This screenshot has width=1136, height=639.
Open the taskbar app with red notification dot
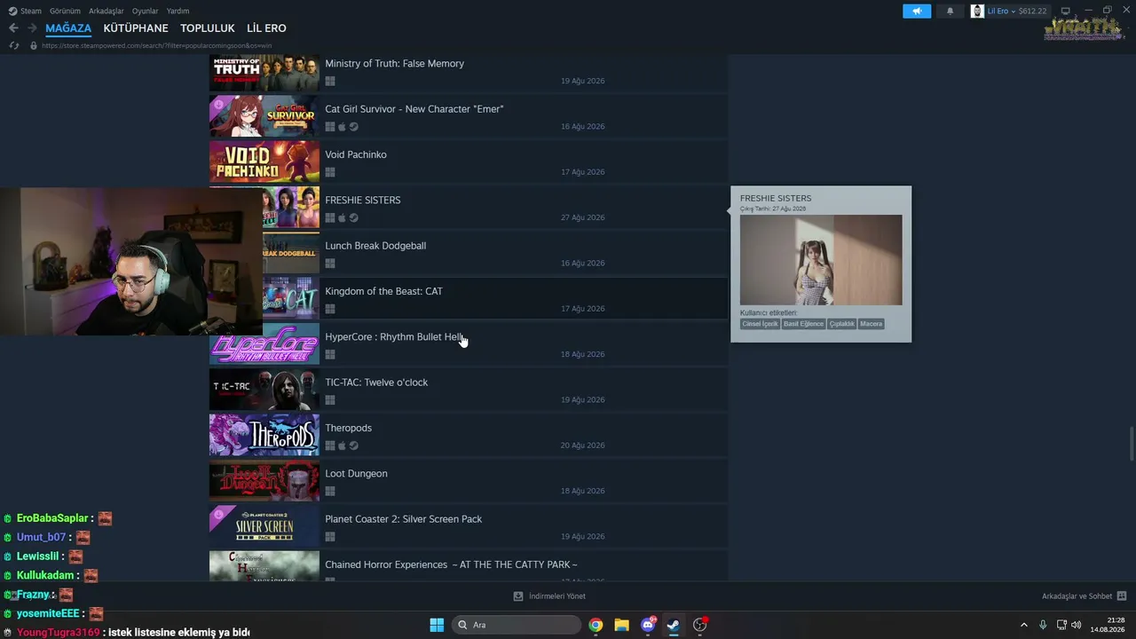point(700,625)
